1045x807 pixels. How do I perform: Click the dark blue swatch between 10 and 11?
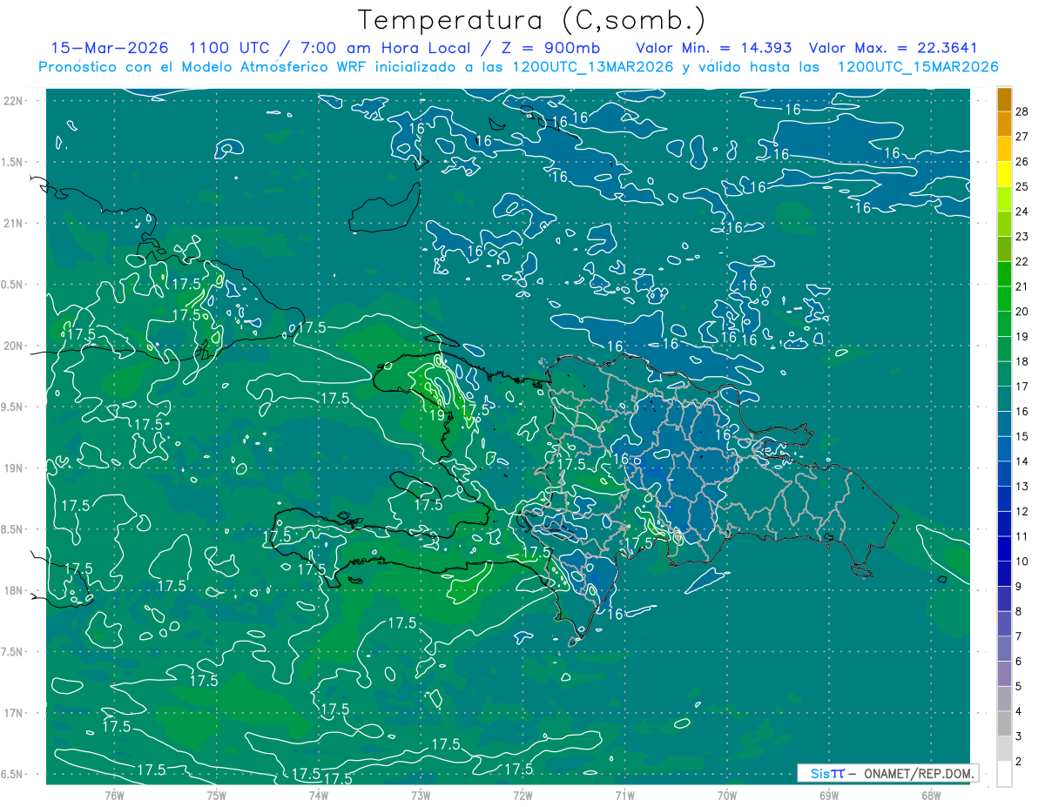(x=1004, y=548)
